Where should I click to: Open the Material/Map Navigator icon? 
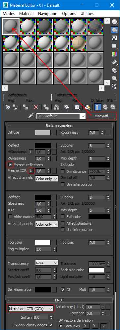coord(114,86)
